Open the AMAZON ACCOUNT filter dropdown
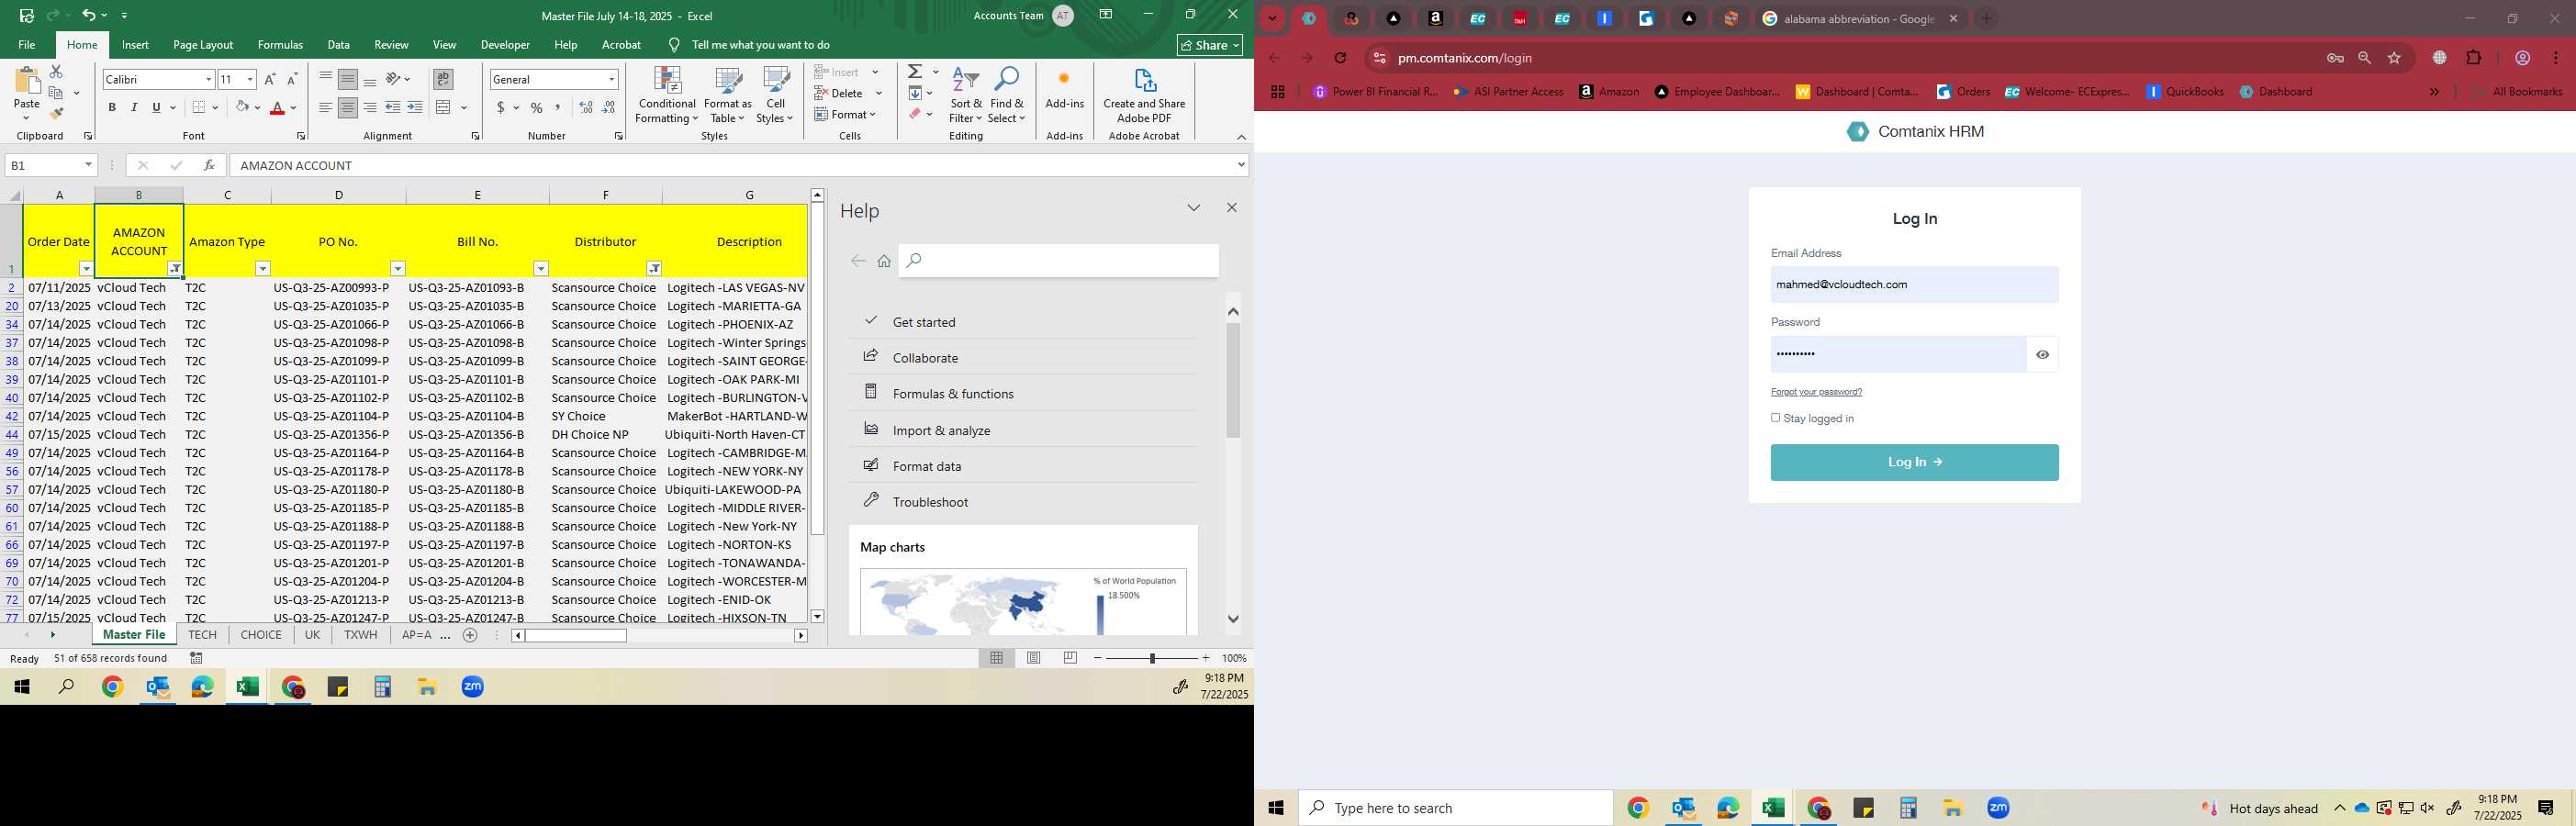 (175, 268)
